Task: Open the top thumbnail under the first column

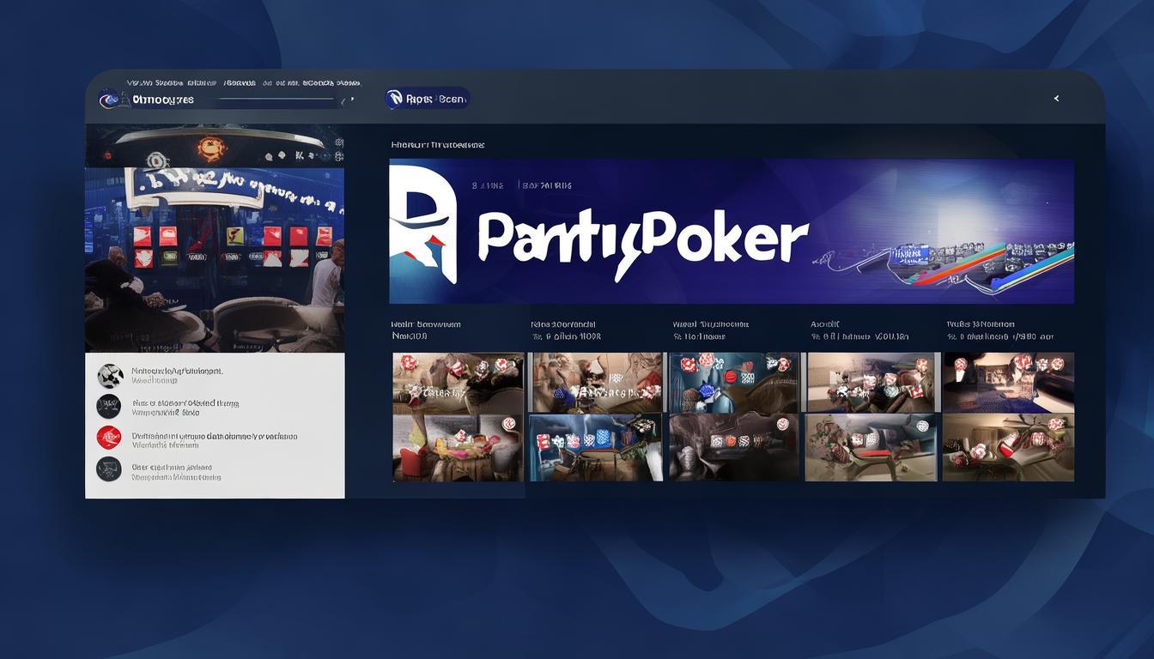Action: tap(459, 383)
